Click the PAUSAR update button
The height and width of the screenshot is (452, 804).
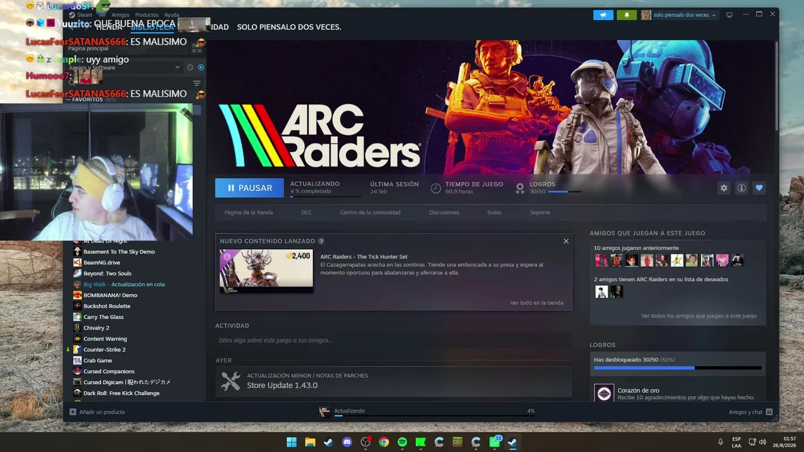(x=249, y=188)
